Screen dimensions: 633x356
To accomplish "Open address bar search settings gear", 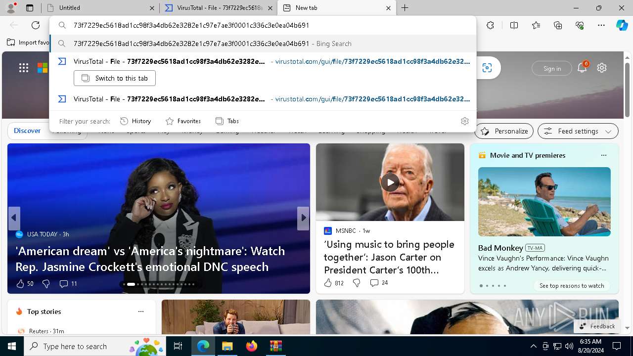I will point(465,121).
